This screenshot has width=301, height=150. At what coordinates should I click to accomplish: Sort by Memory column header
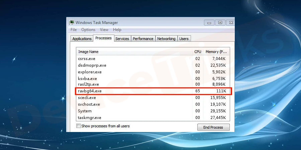pos(216,52)
